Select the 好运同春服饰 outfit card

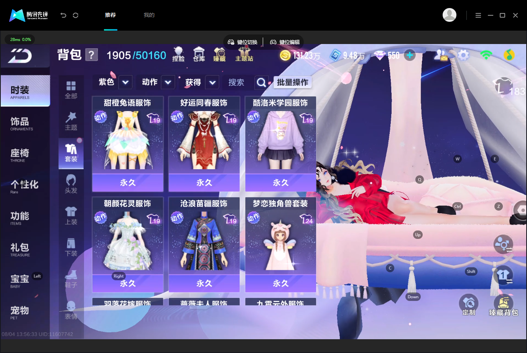coord(204,144)
